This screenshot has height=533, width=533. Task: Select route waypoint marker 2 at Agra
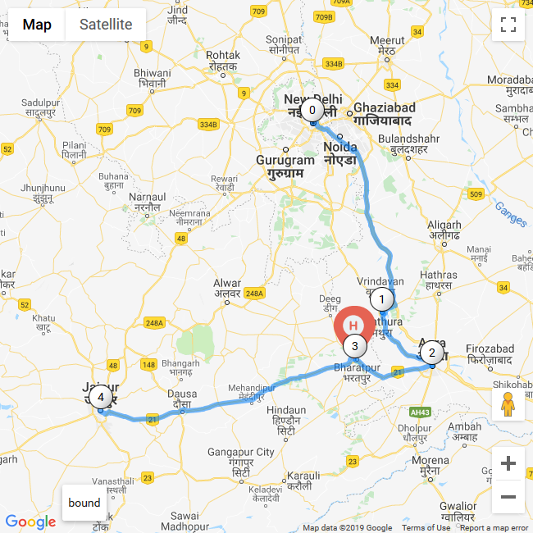431,353
